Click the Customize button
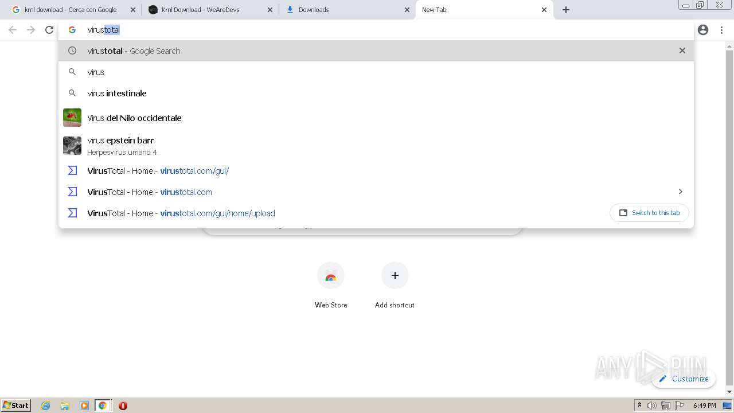Viewport: 734px width, 413px height. pyautogui.click(x=684, y=379)
